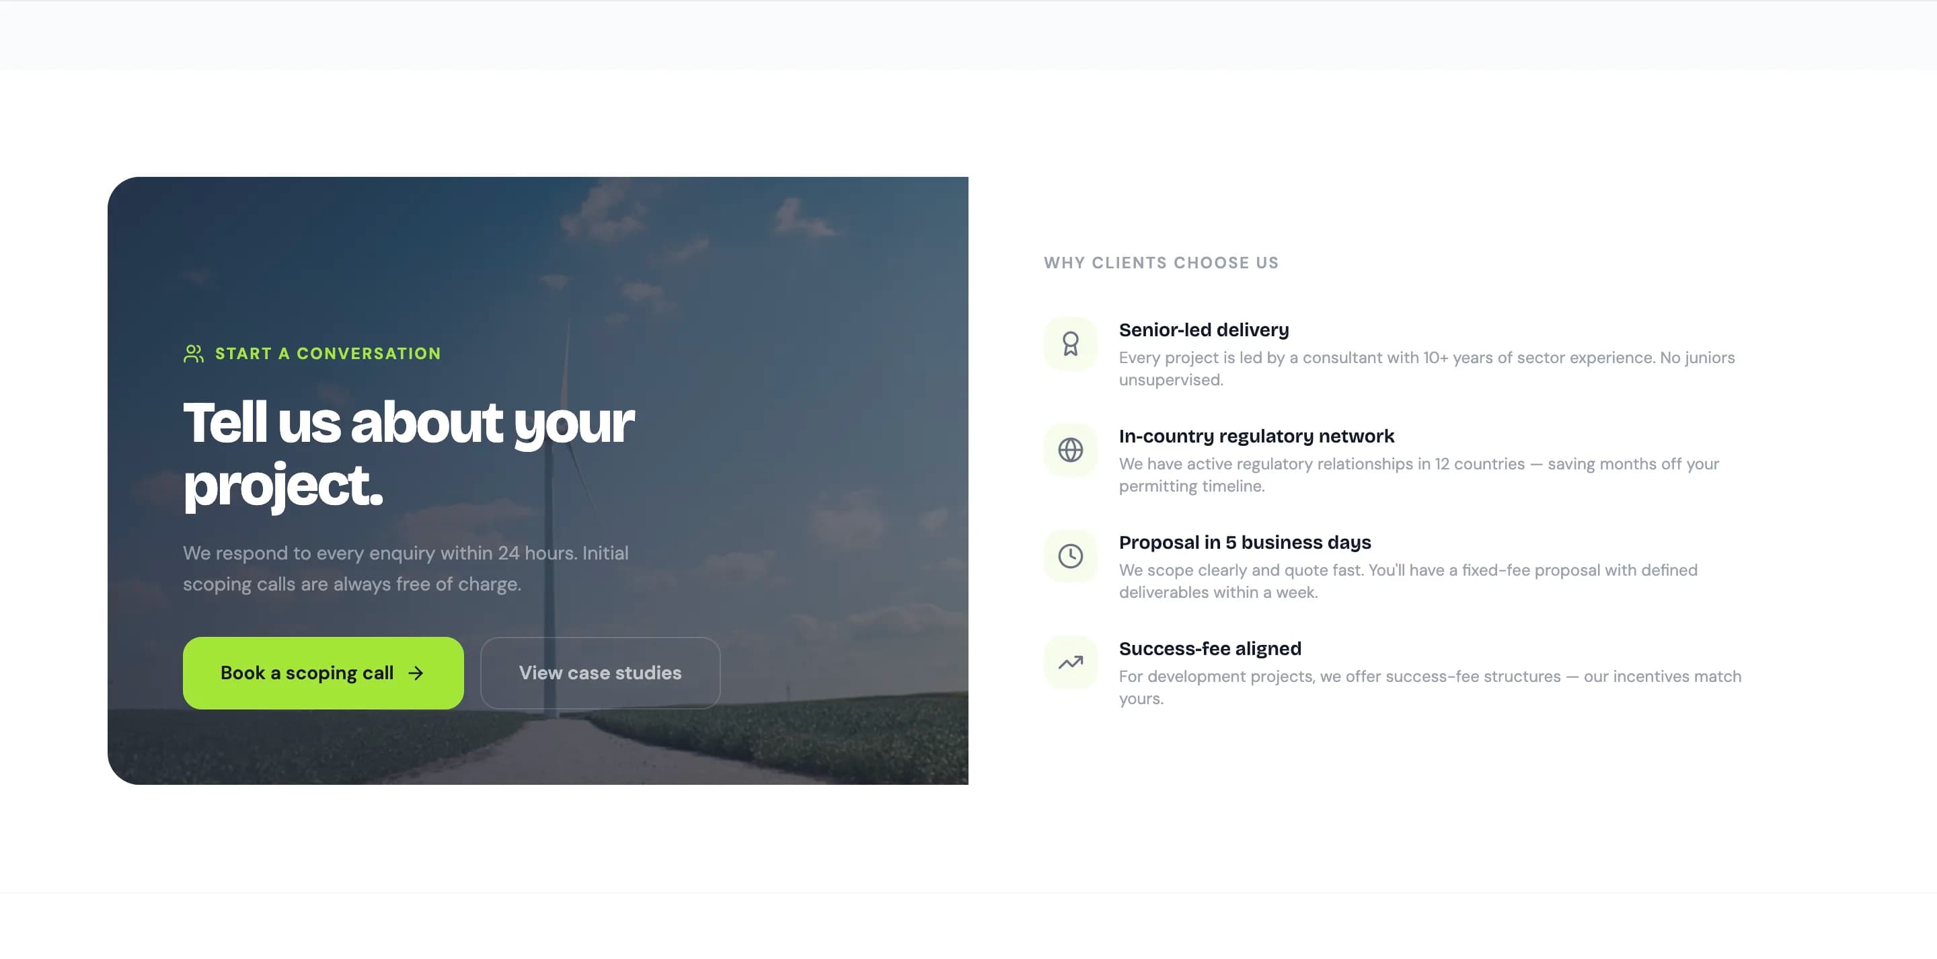Click the arrow icon inside the green button
This screenshot has width=1937, height=959.
(x=416, y=673)
